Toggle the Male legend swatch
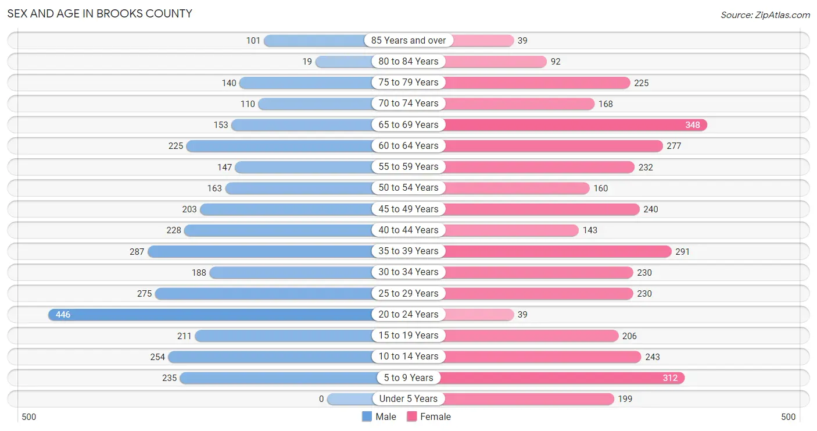Screen dimensions: 817x431 pyautogui.click(x=367, y=416)
